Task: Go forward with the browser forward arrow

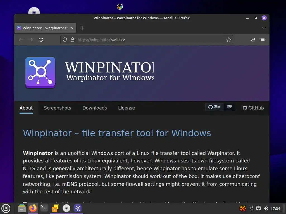Action: click(31, 40)
